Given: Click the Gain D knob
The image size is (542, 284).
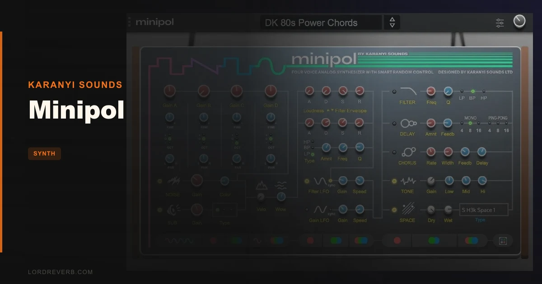Looking at the screenshot, I should 271,91.
